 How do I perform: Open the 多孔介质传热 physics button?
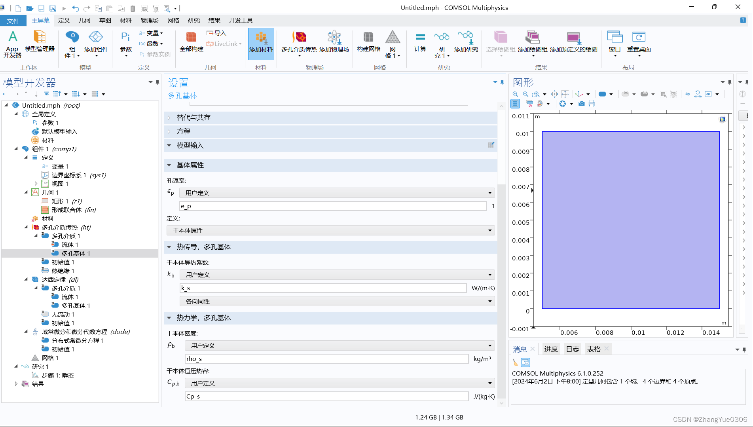(299, 44)
